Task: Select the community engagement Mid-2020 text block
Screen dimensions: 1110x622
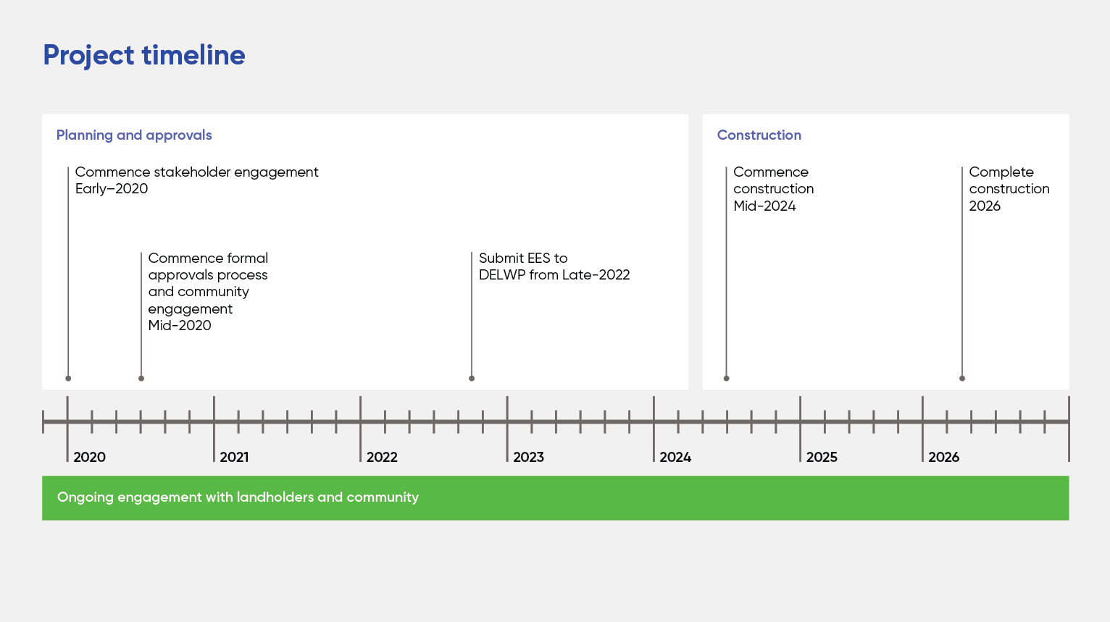Action: pos(208,291)
